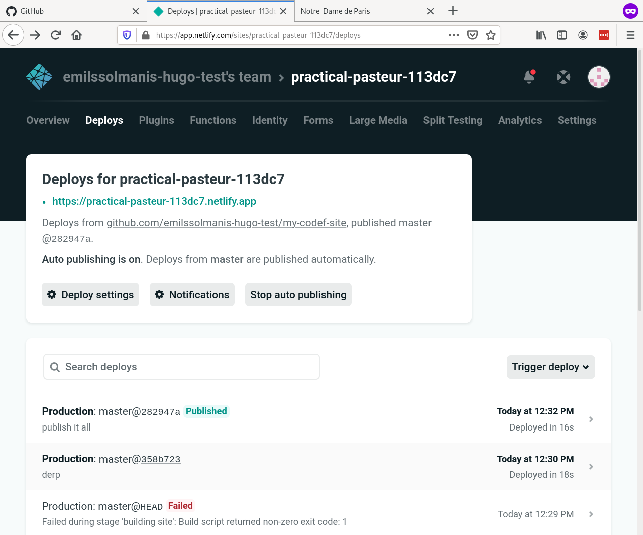Click 'Today at 12:32 PM' timestamp

535,411
